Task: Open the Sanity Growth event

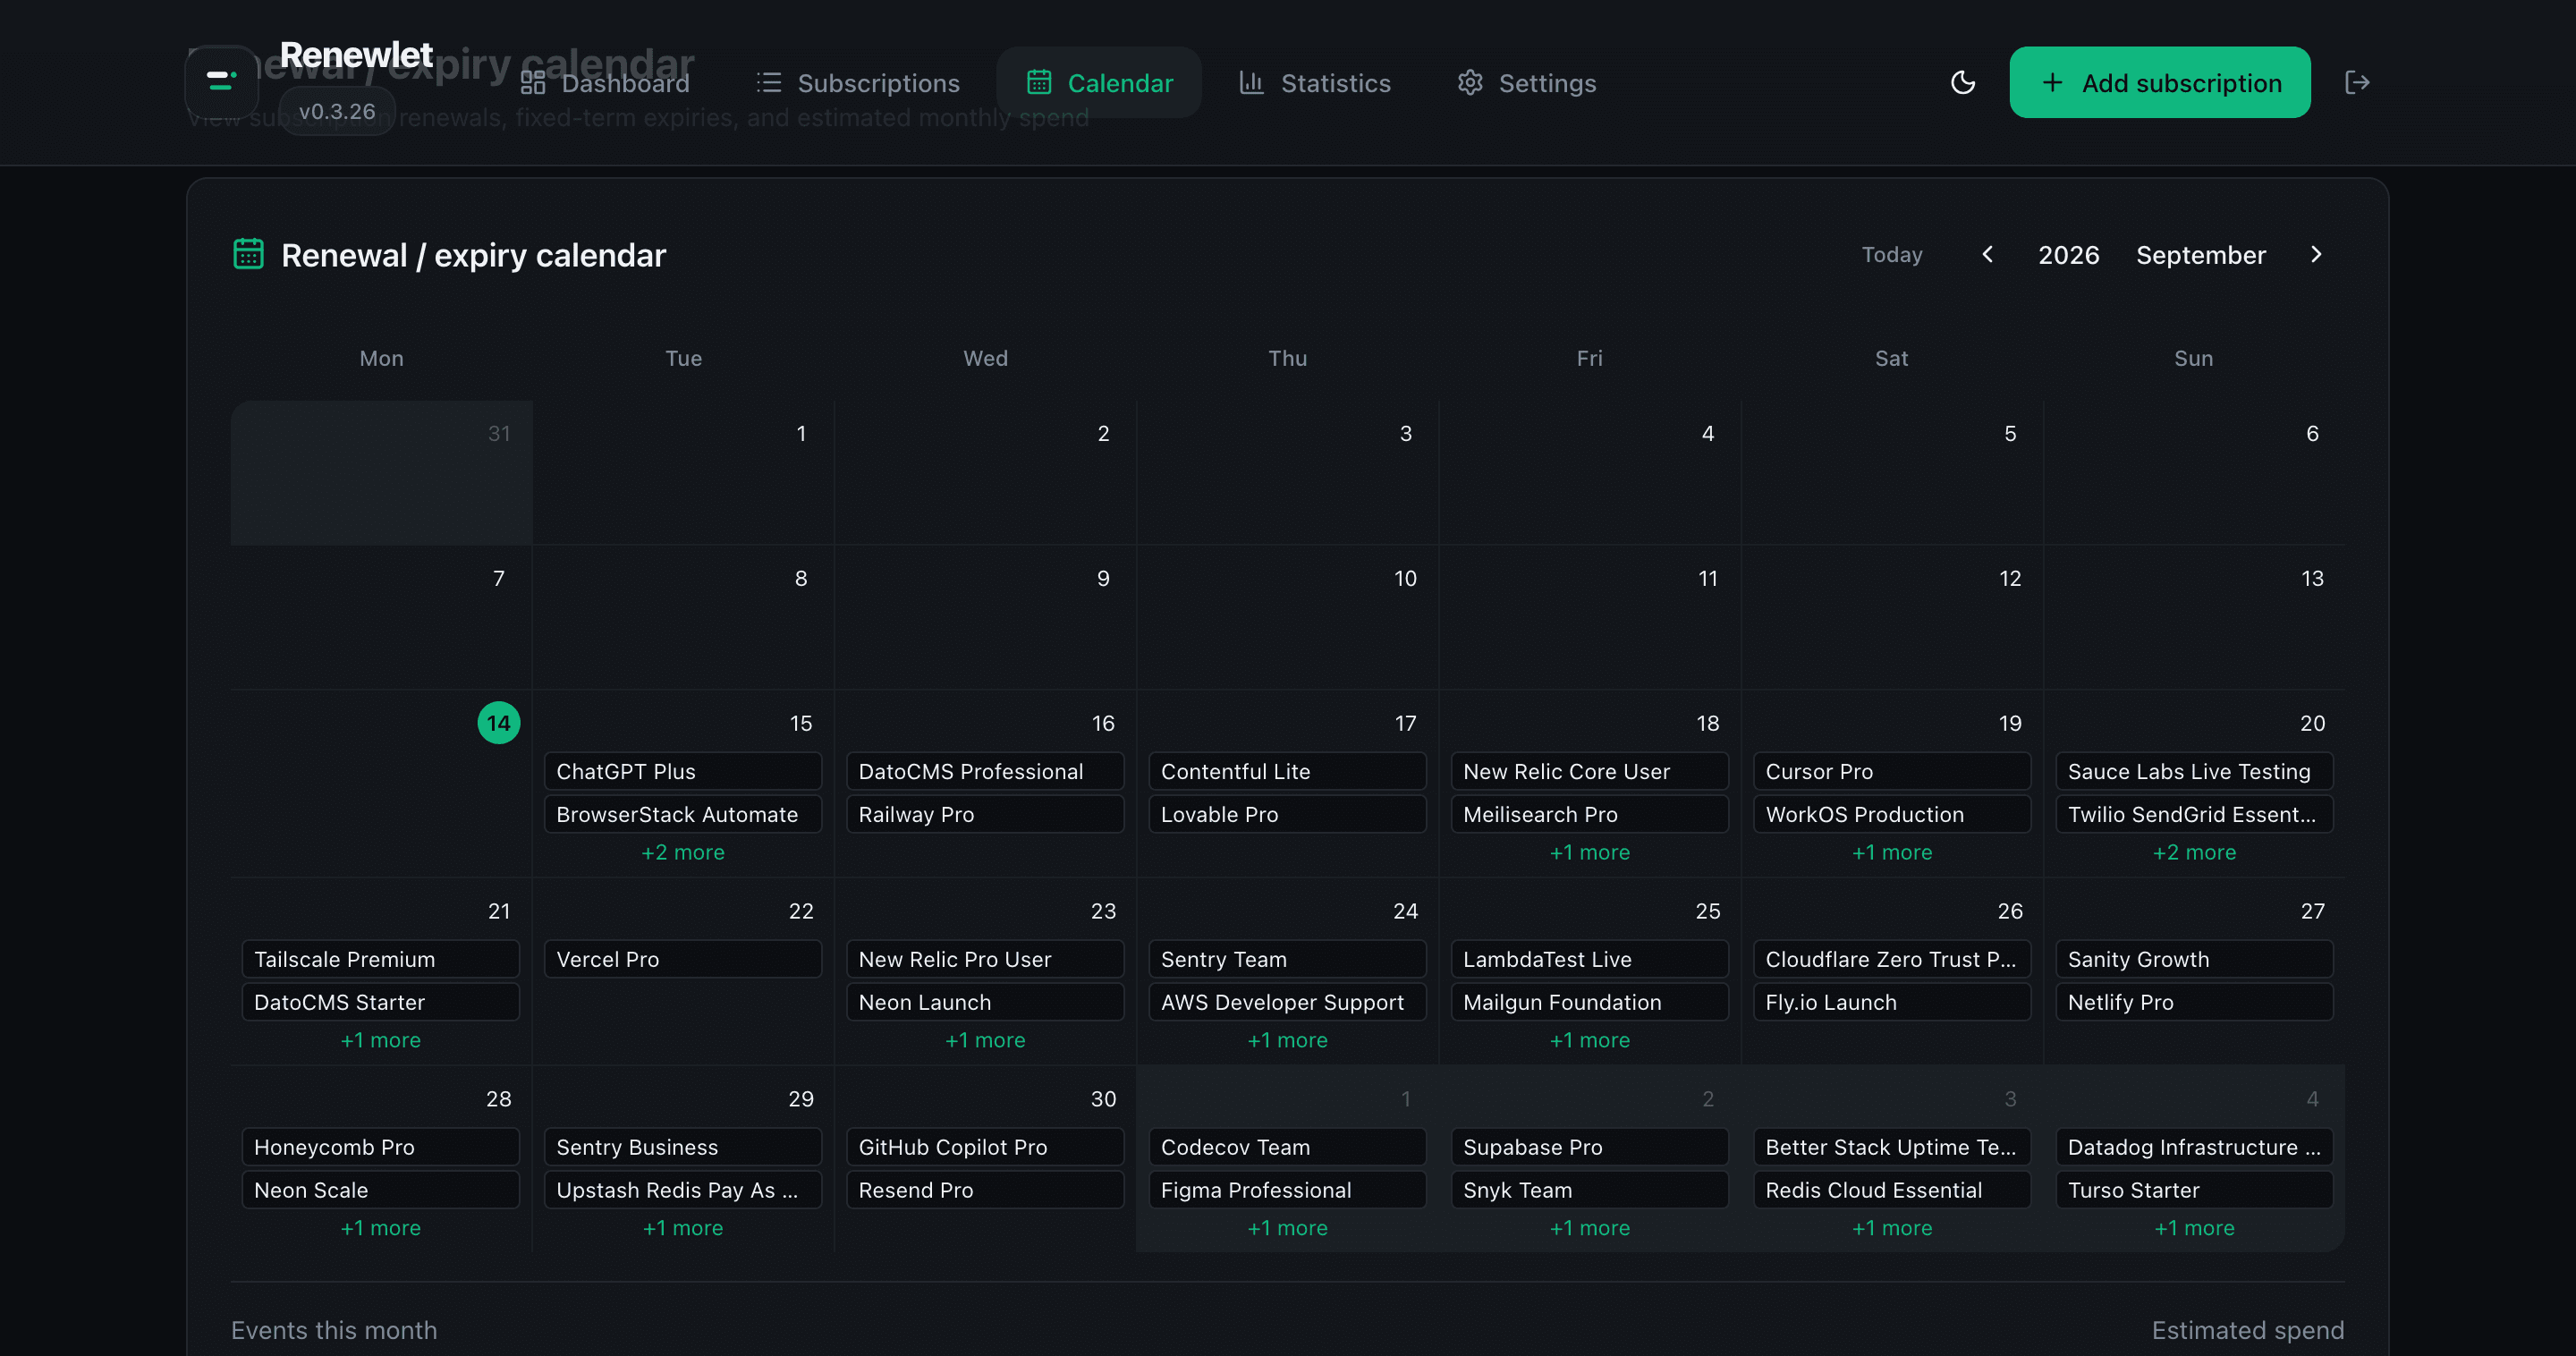Action: click(2194, 959)
